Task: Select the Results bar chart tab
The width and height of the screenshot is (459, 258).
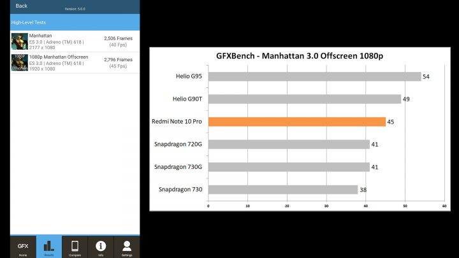Action: coord(49,247)
